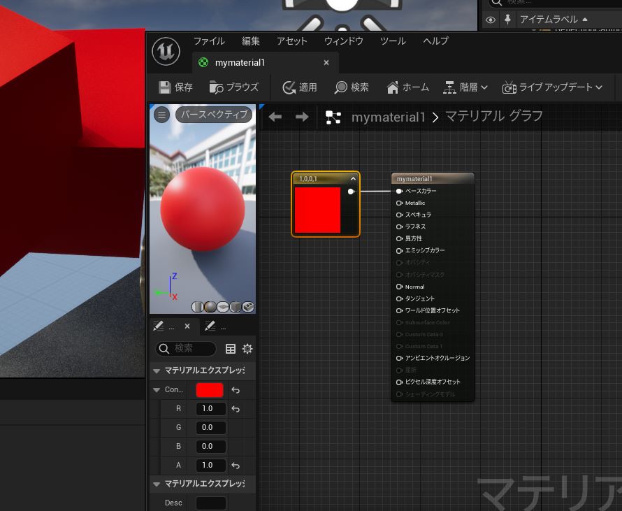Open the details table view icon
The image size is (622, 511).
(x=231, y=349)
